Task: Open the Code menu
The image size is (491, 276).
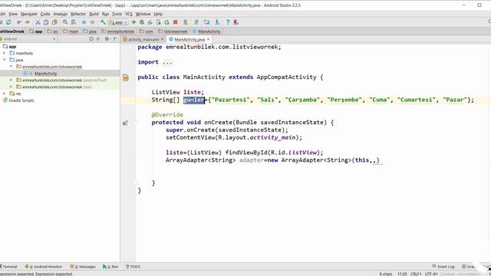Action: coord(45,14)
